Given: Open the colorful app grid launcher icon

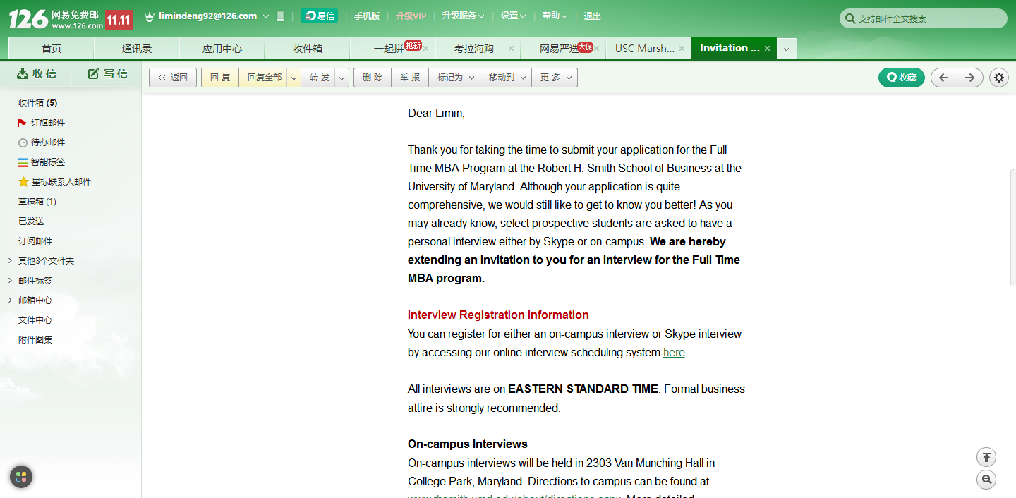Looking at the screenshot, I should tap(21, 477).
